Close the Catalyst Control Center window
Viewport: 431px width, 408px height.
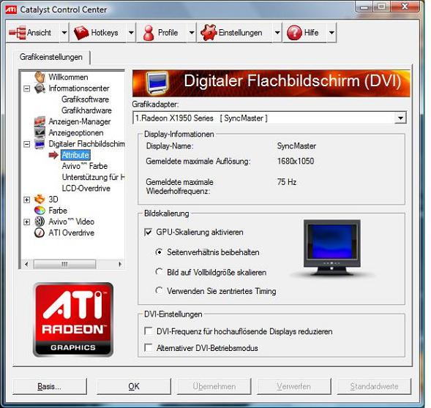point(405,7)
